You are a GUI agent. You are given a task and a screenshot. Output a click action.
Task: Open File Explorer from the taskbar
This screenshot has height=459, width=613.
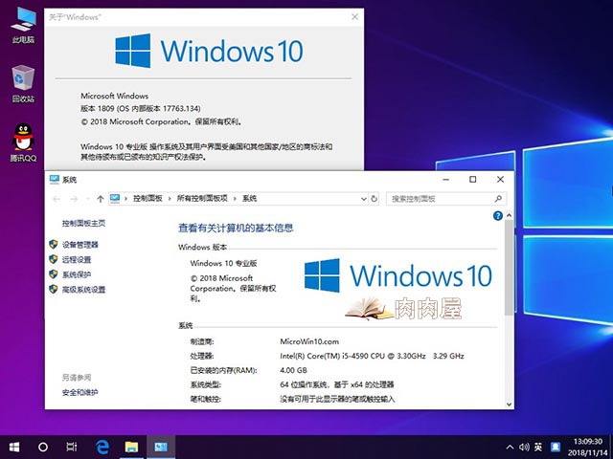pyautogui.click(x=131, y=447)
